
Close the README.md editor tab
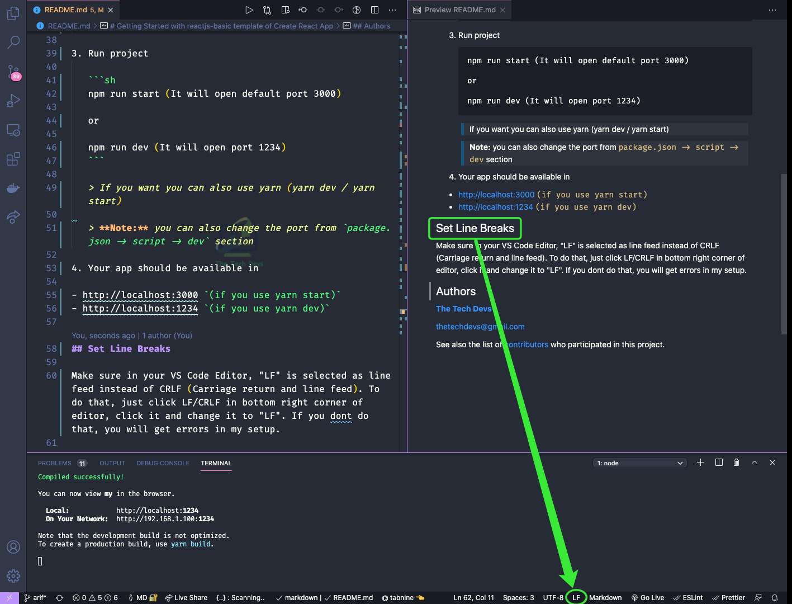click(x=111, y=10)
